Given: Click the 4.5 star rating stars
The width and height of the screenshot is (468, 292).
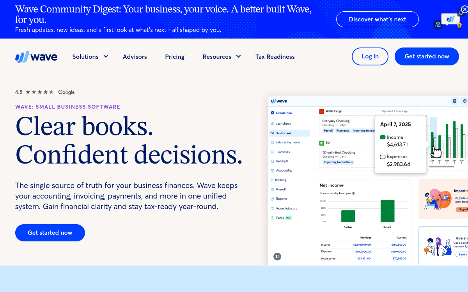Looking at the screenshot, I should tap(39, 92).
